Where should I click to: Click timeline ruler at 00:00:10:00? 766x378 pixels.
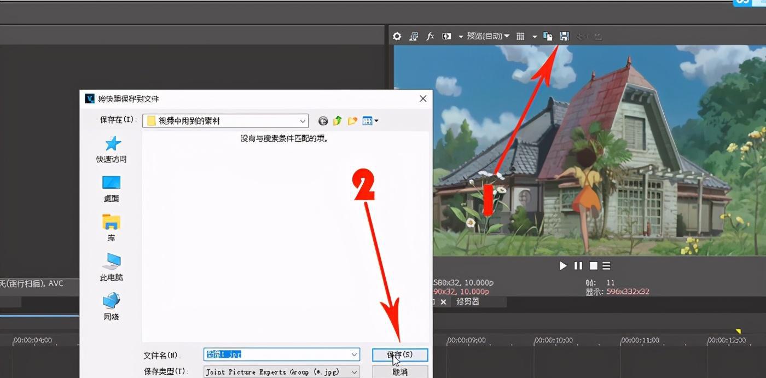[x=553, y=340]
